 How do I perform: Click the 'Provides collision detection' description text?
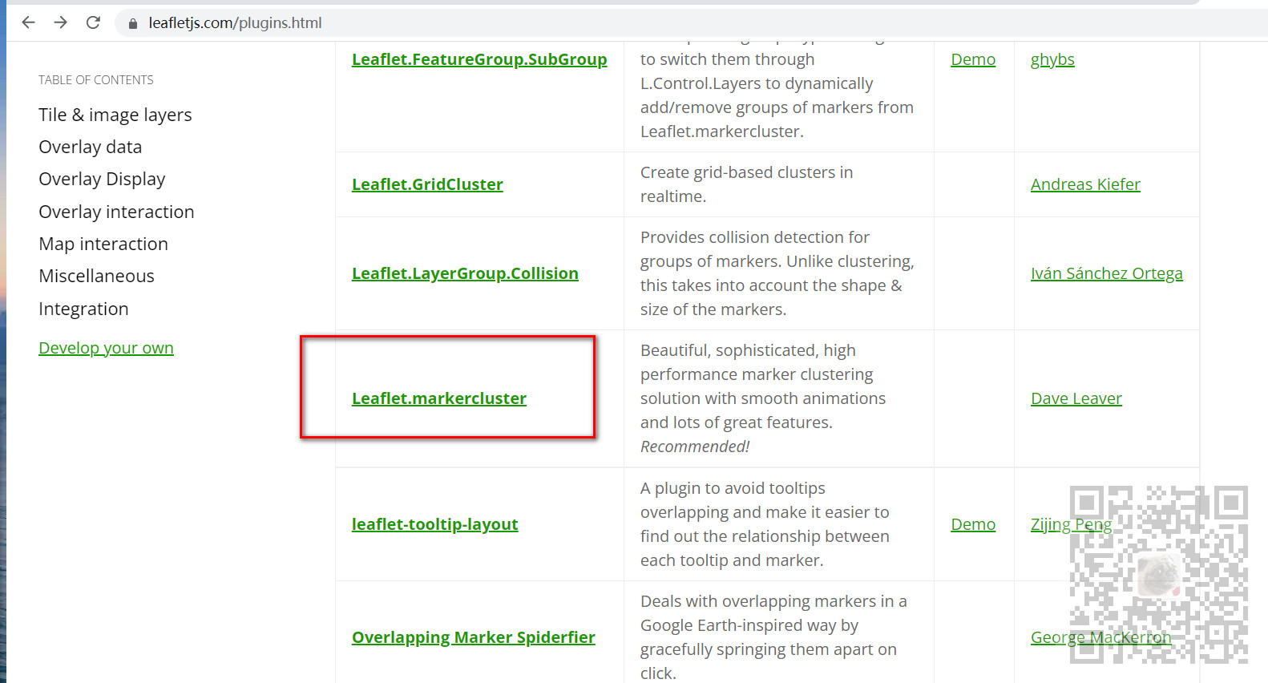coord(777,273)
